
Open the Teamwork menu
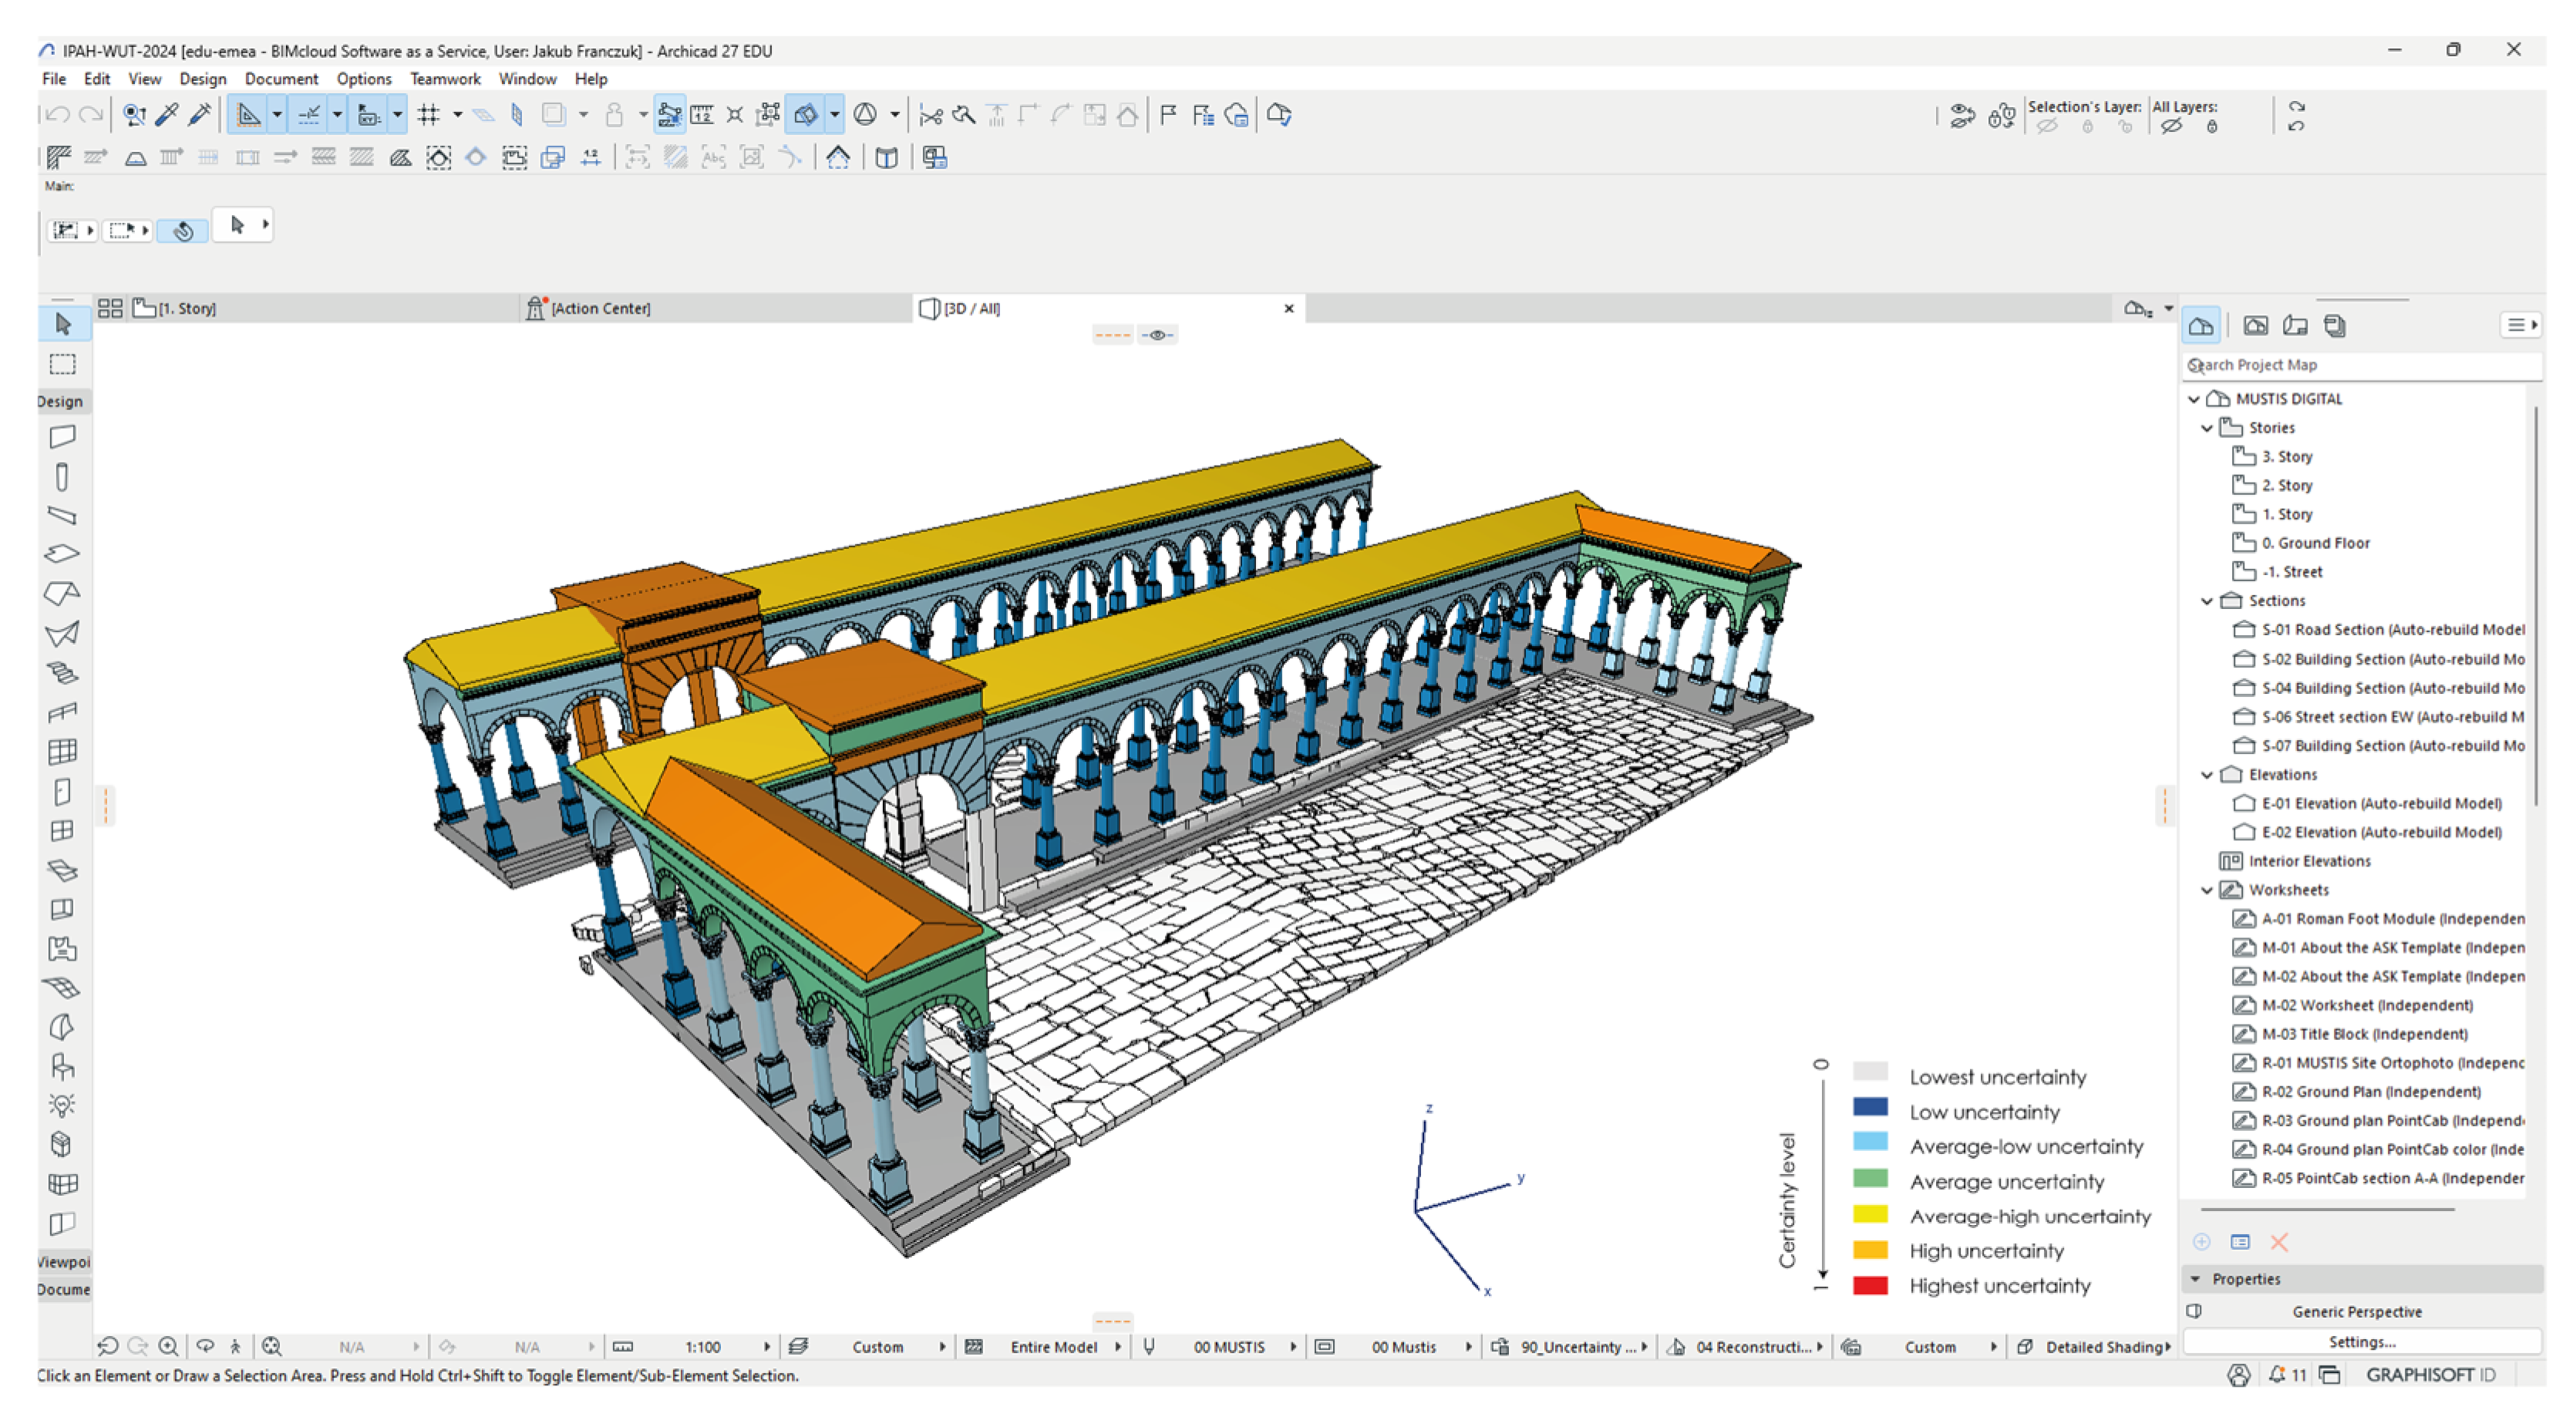tap(445, 79)
